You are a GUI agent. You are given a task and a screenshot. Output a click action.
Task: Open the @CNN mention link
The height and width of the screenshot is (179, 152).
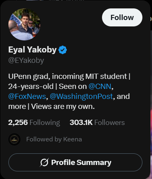100,86
